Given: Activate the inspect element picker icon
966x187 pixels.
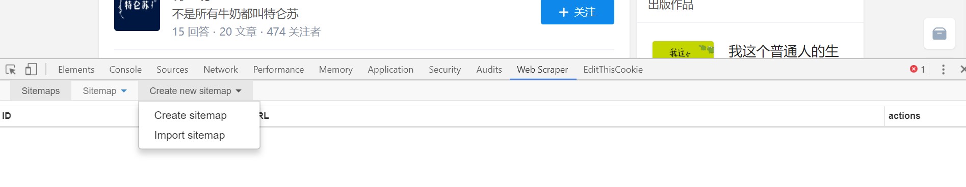Looking at the screenshot, I should point(11,70).
